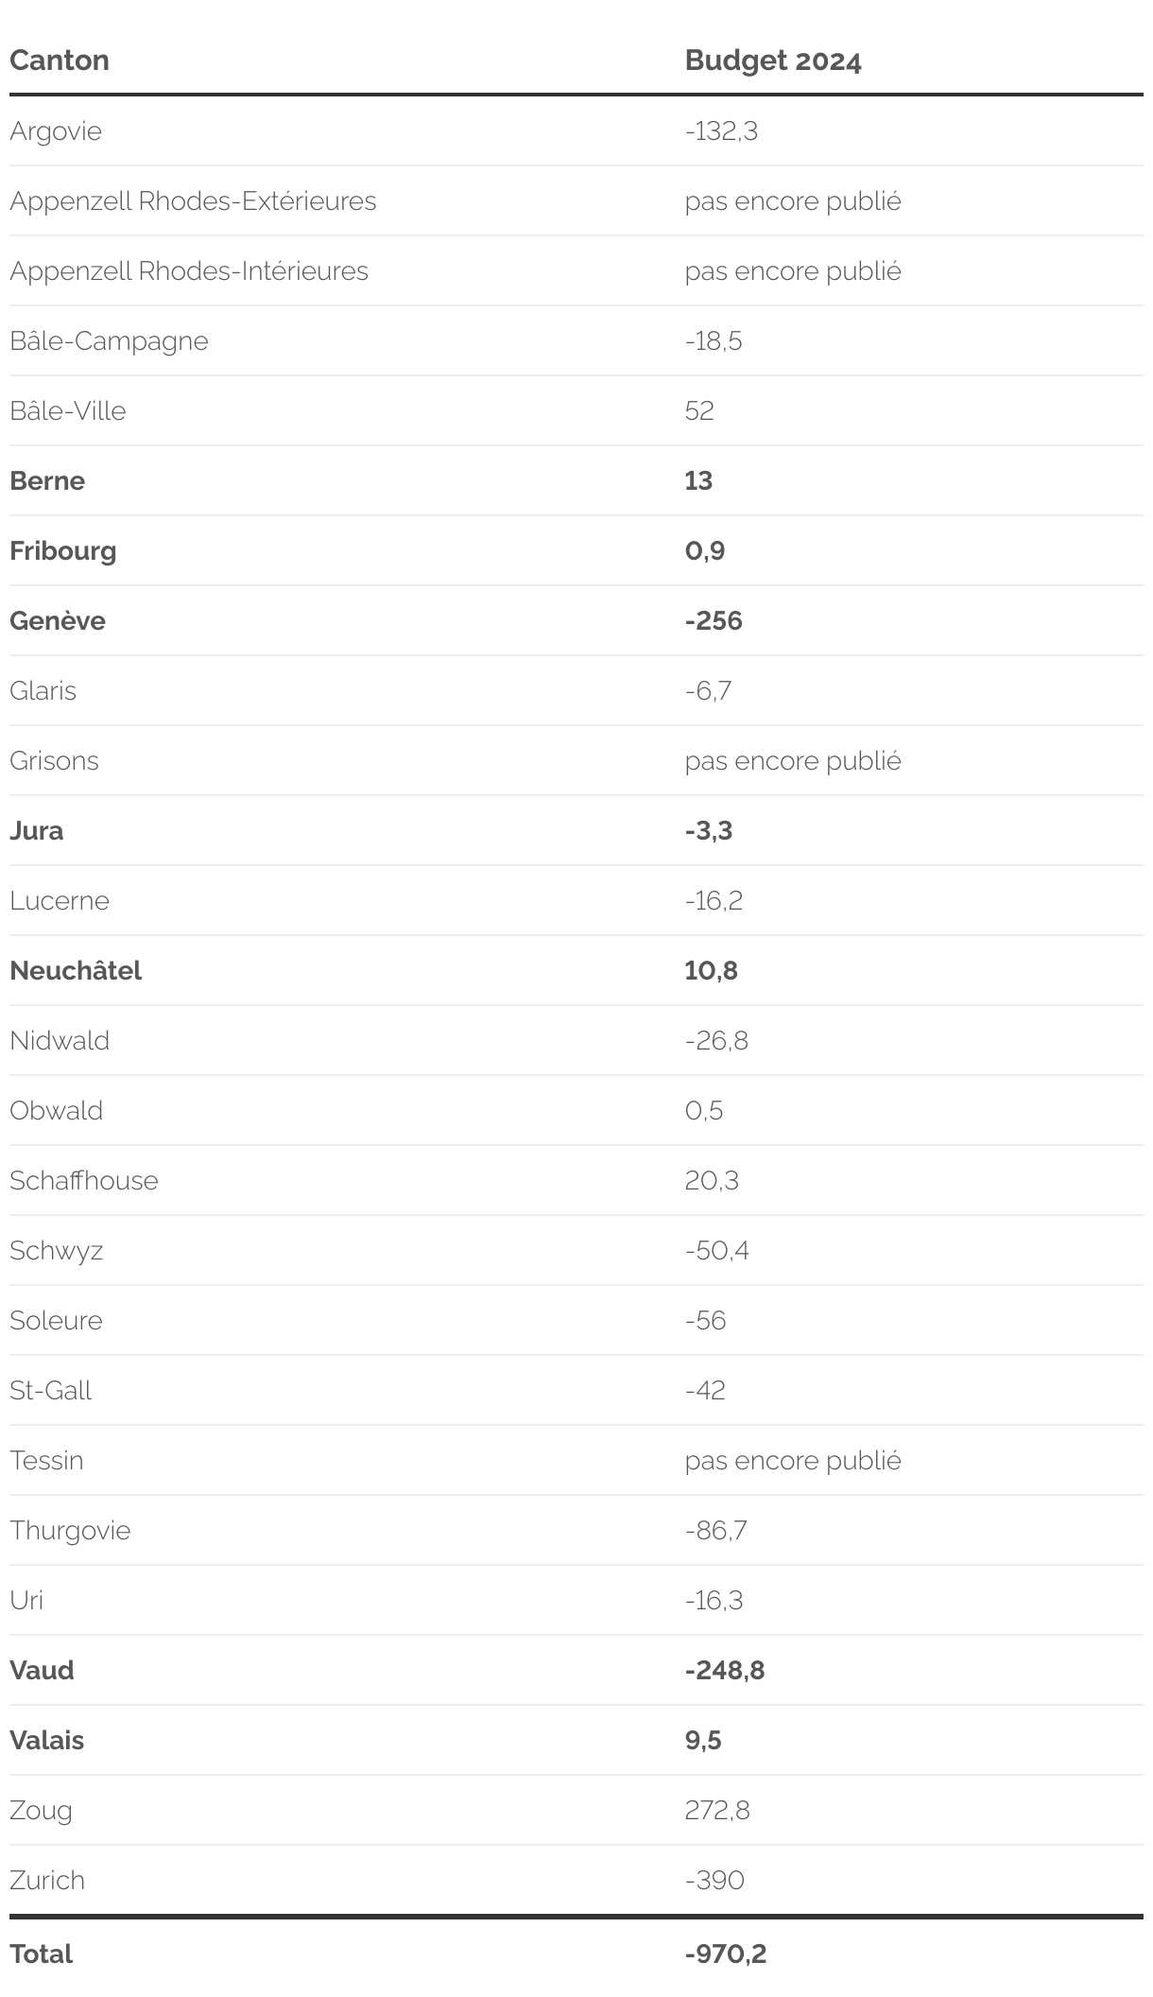This screenshot has height=1997, width=1153.
Task: Click the Jura budget value -3,3
Action: click(x=708, y=830)
